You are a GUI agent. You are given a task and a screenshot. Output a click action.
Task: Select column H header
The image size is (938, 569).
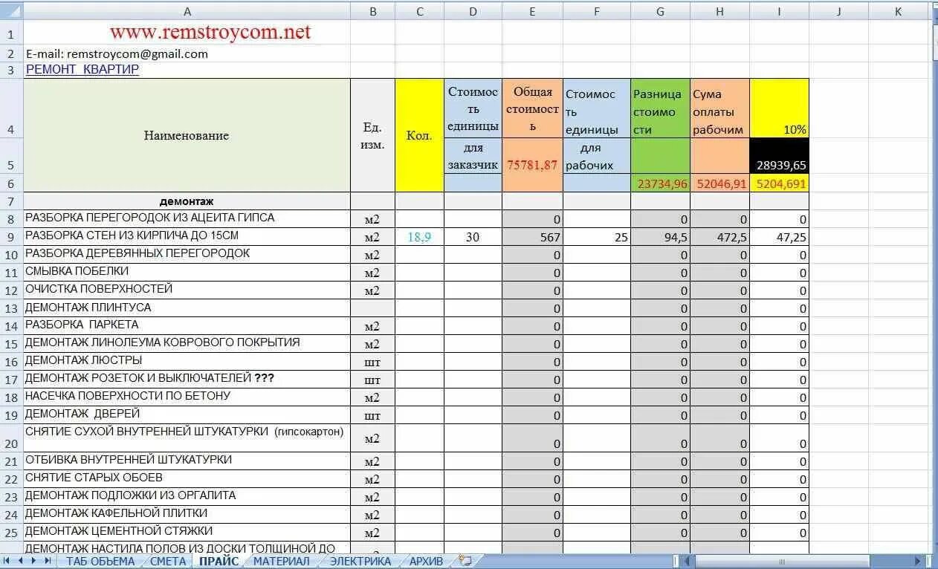(719, 11)
